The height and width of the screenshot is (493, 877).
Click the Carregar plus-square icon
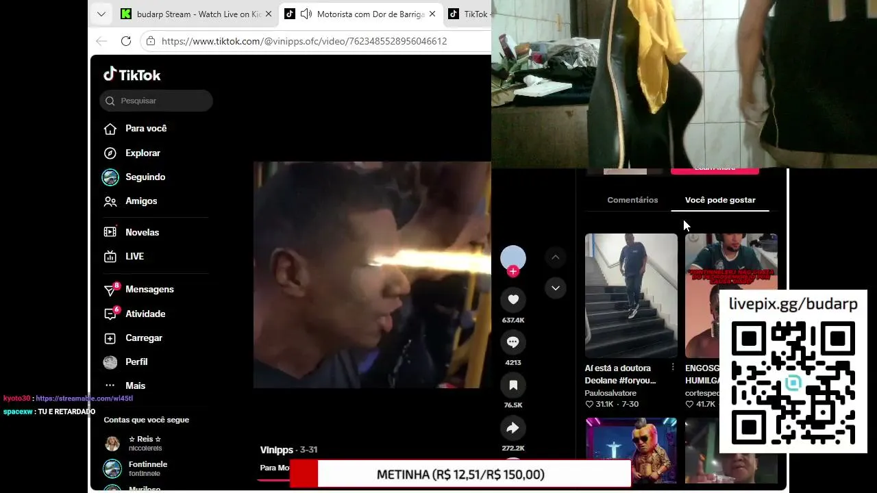pos(110,338)
